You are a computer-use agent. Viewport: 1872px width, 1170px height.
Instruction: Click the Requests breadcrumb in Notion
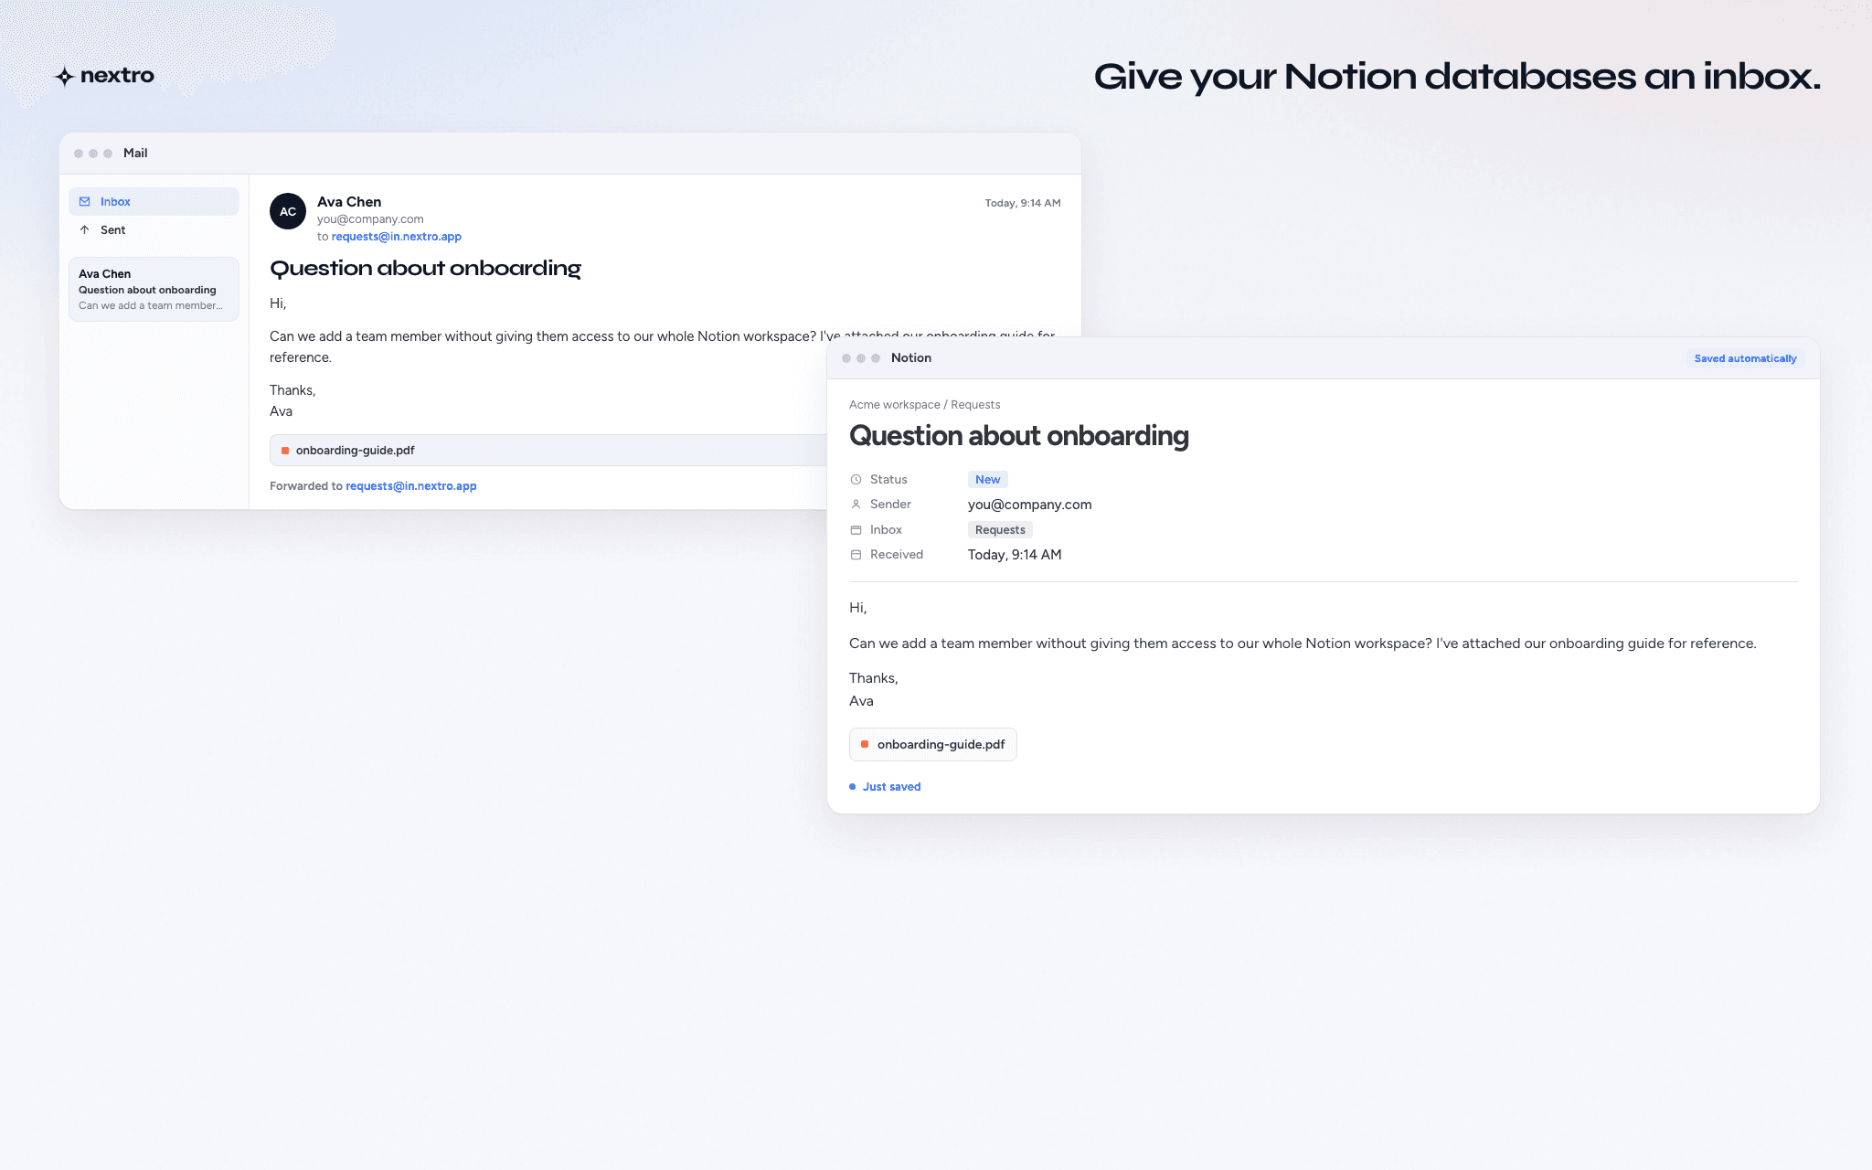coord(975,405)
